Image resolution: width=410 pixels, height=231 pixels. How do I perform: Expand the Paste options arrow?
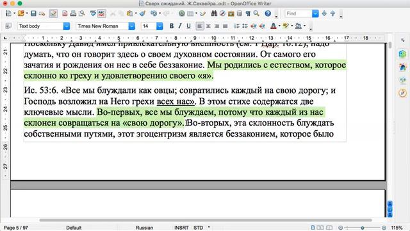point(136,13)
